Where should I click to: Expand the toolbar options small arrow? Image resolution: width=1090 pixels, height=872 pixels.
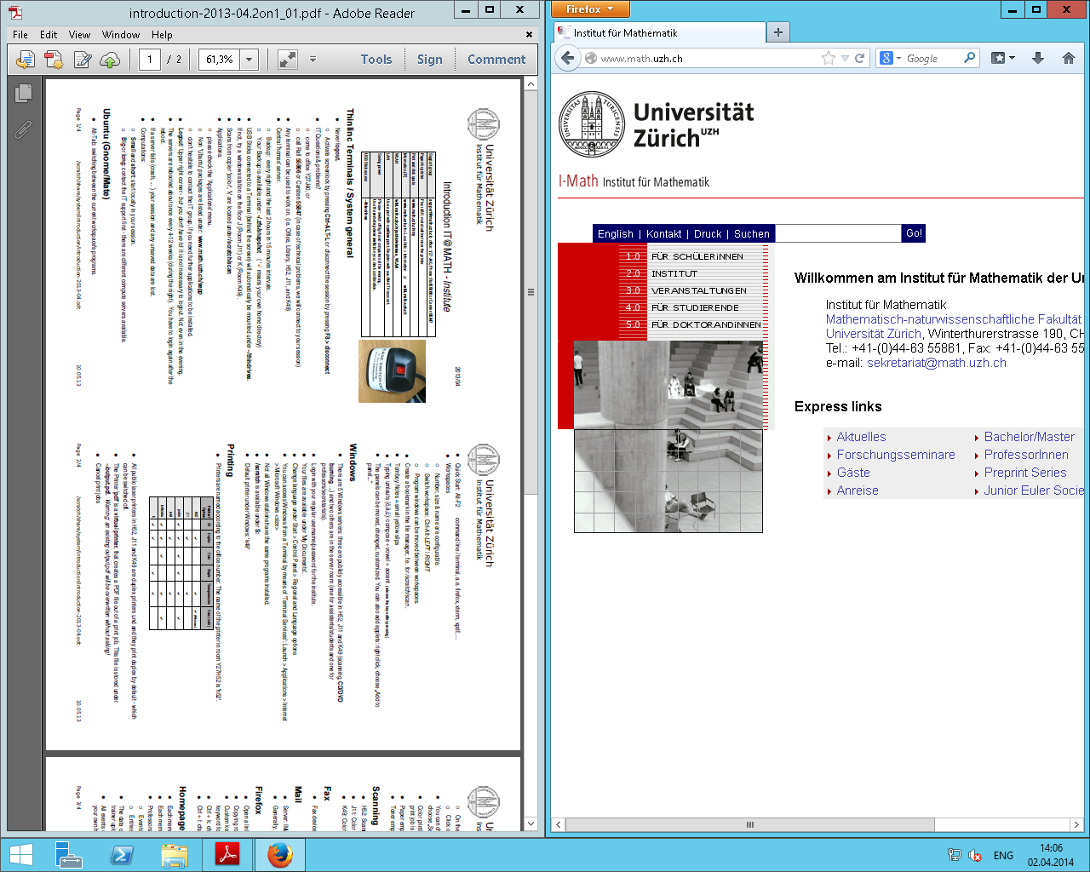313,60
